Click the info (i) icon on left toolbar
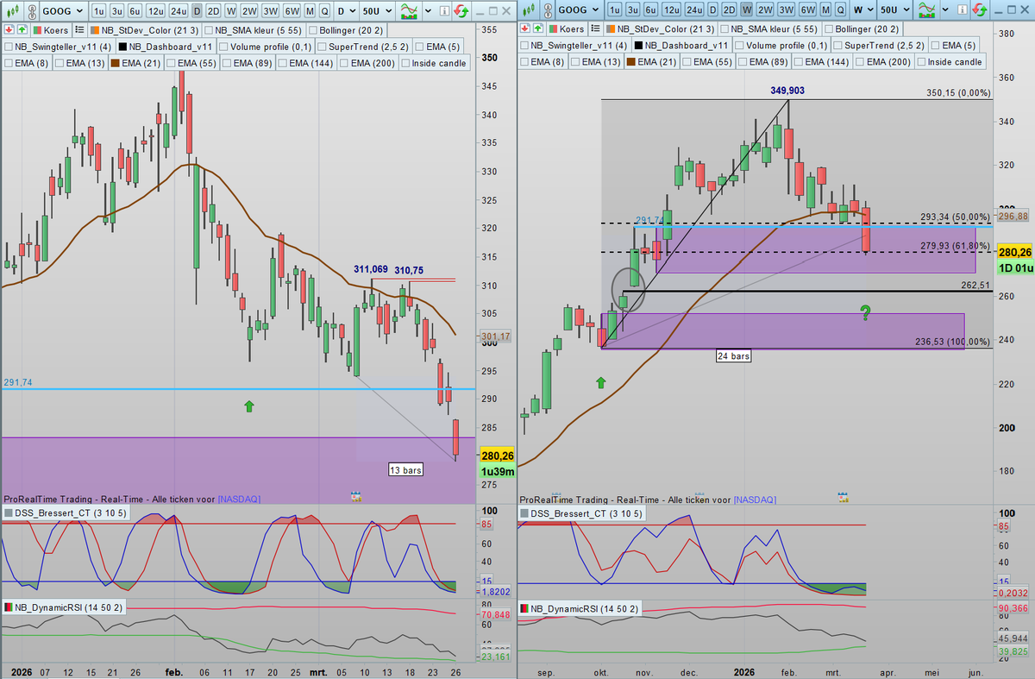Screen dimensions: 1035x679 (444, 11)
